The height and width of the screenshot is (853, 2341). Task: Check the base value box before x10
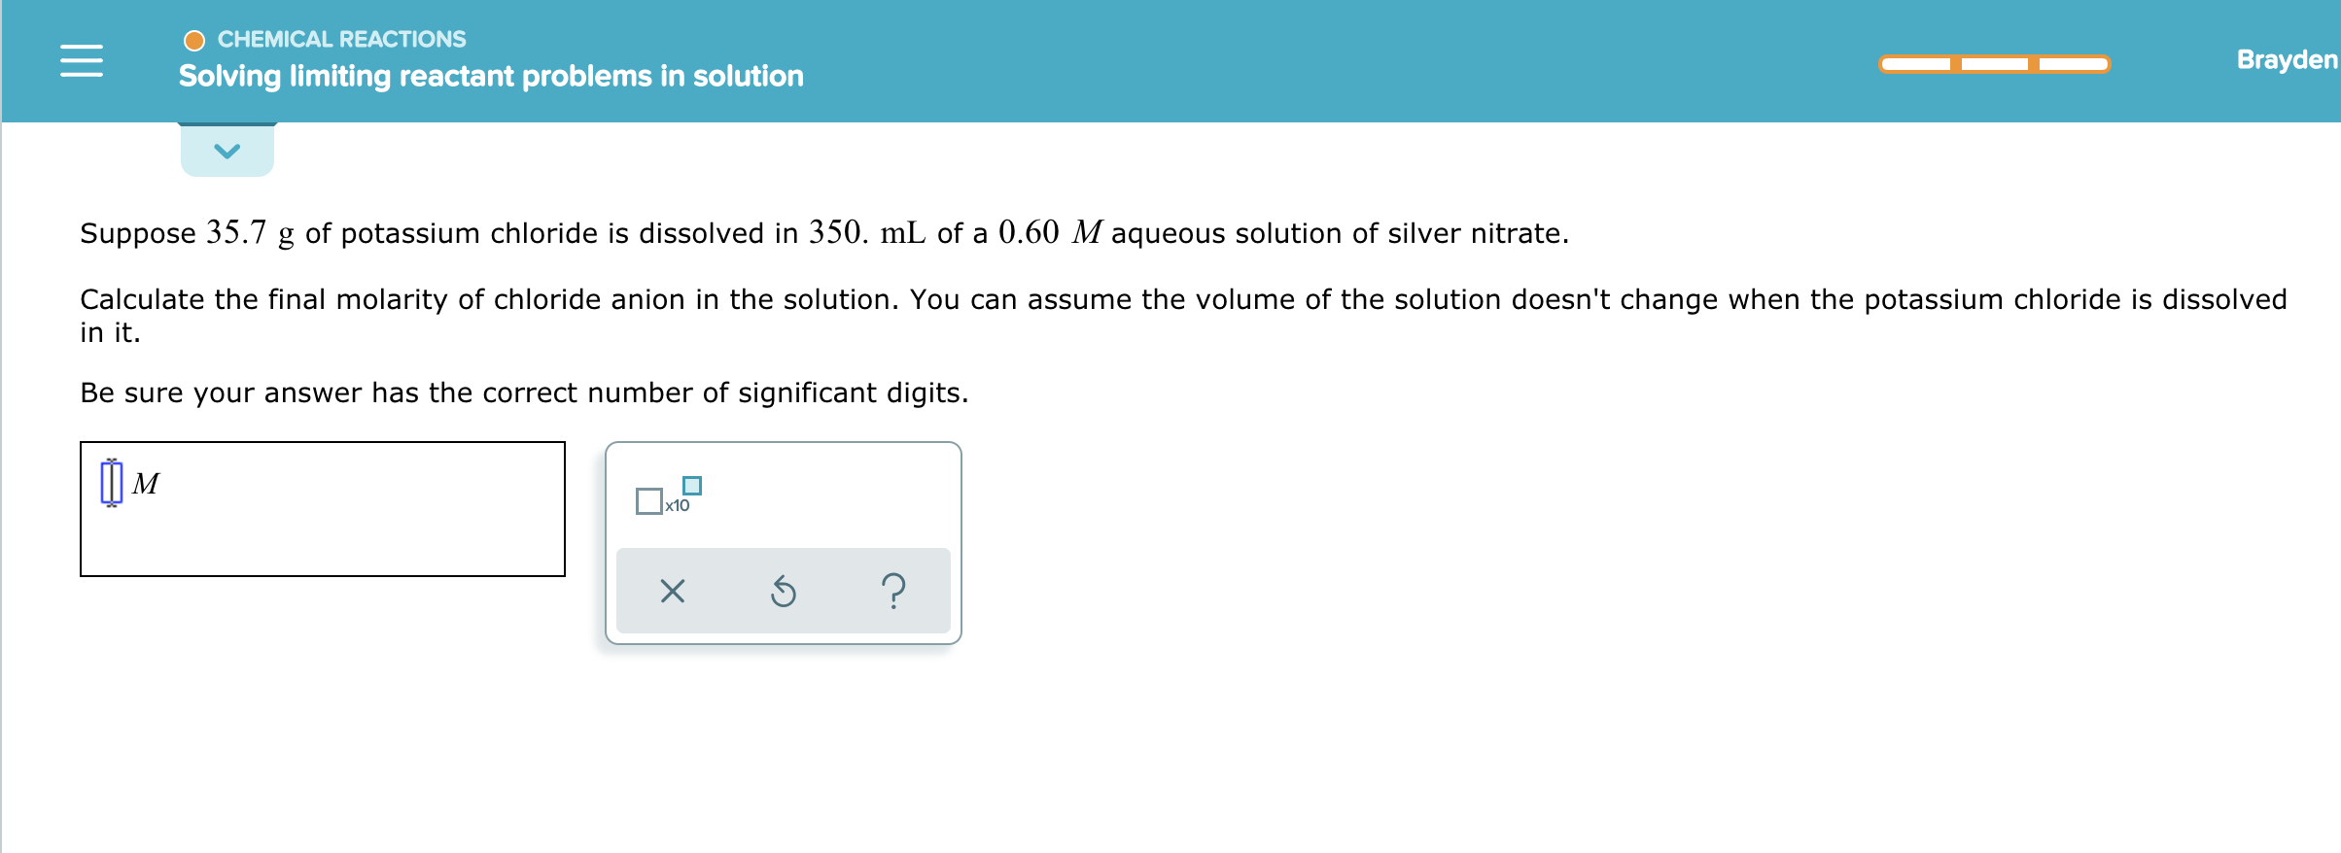(x=648, y=502)
